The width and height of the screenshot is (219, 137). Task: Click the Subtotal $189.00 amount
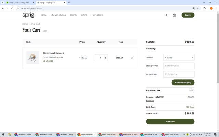(190, 42)
